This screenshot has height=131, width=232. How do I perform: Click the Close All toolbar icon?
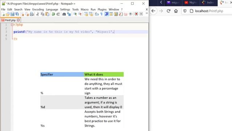[x=27, y=14]
